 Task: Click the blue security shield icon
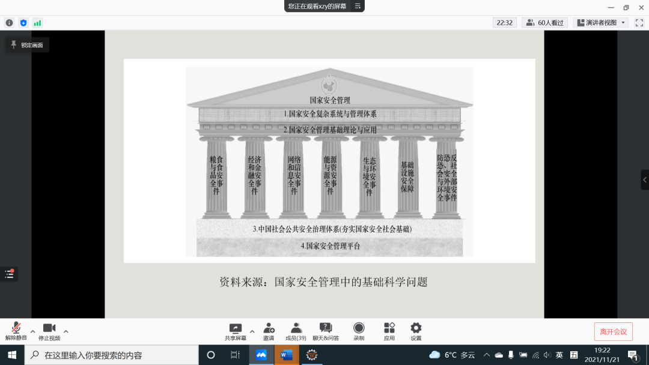click(x=23, y=23)
